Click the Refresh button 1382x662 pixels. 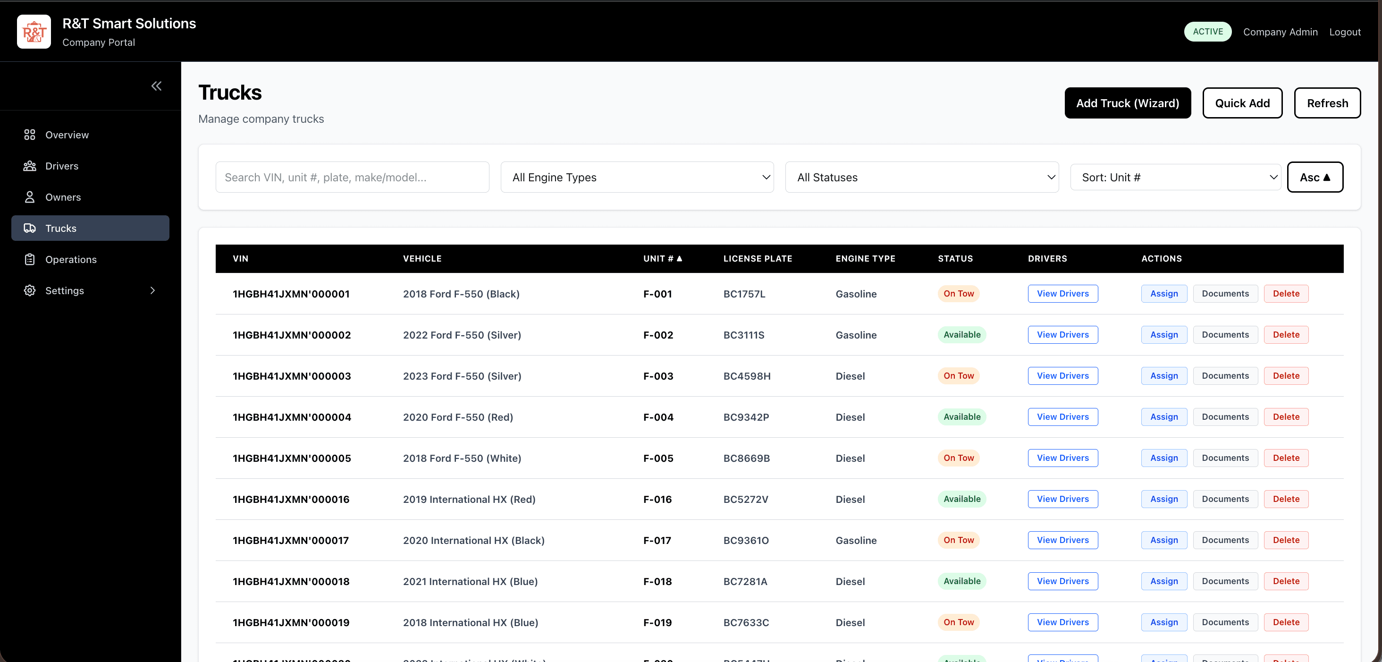1327,102
